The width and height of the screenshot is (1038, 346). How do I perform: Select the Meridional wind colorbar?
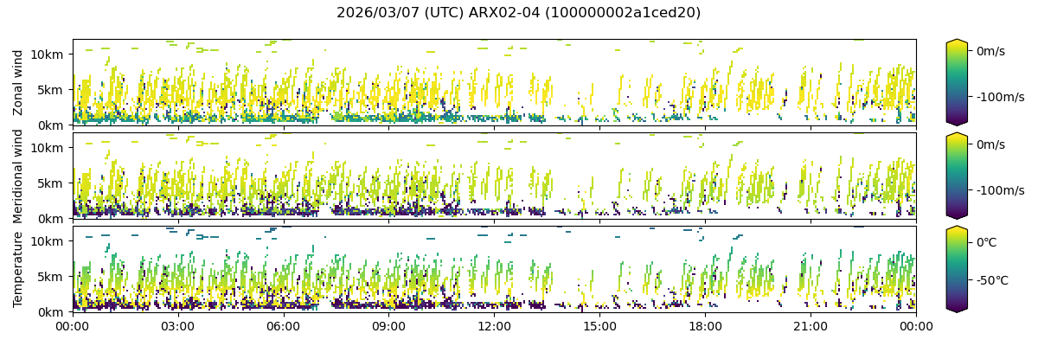956,176
